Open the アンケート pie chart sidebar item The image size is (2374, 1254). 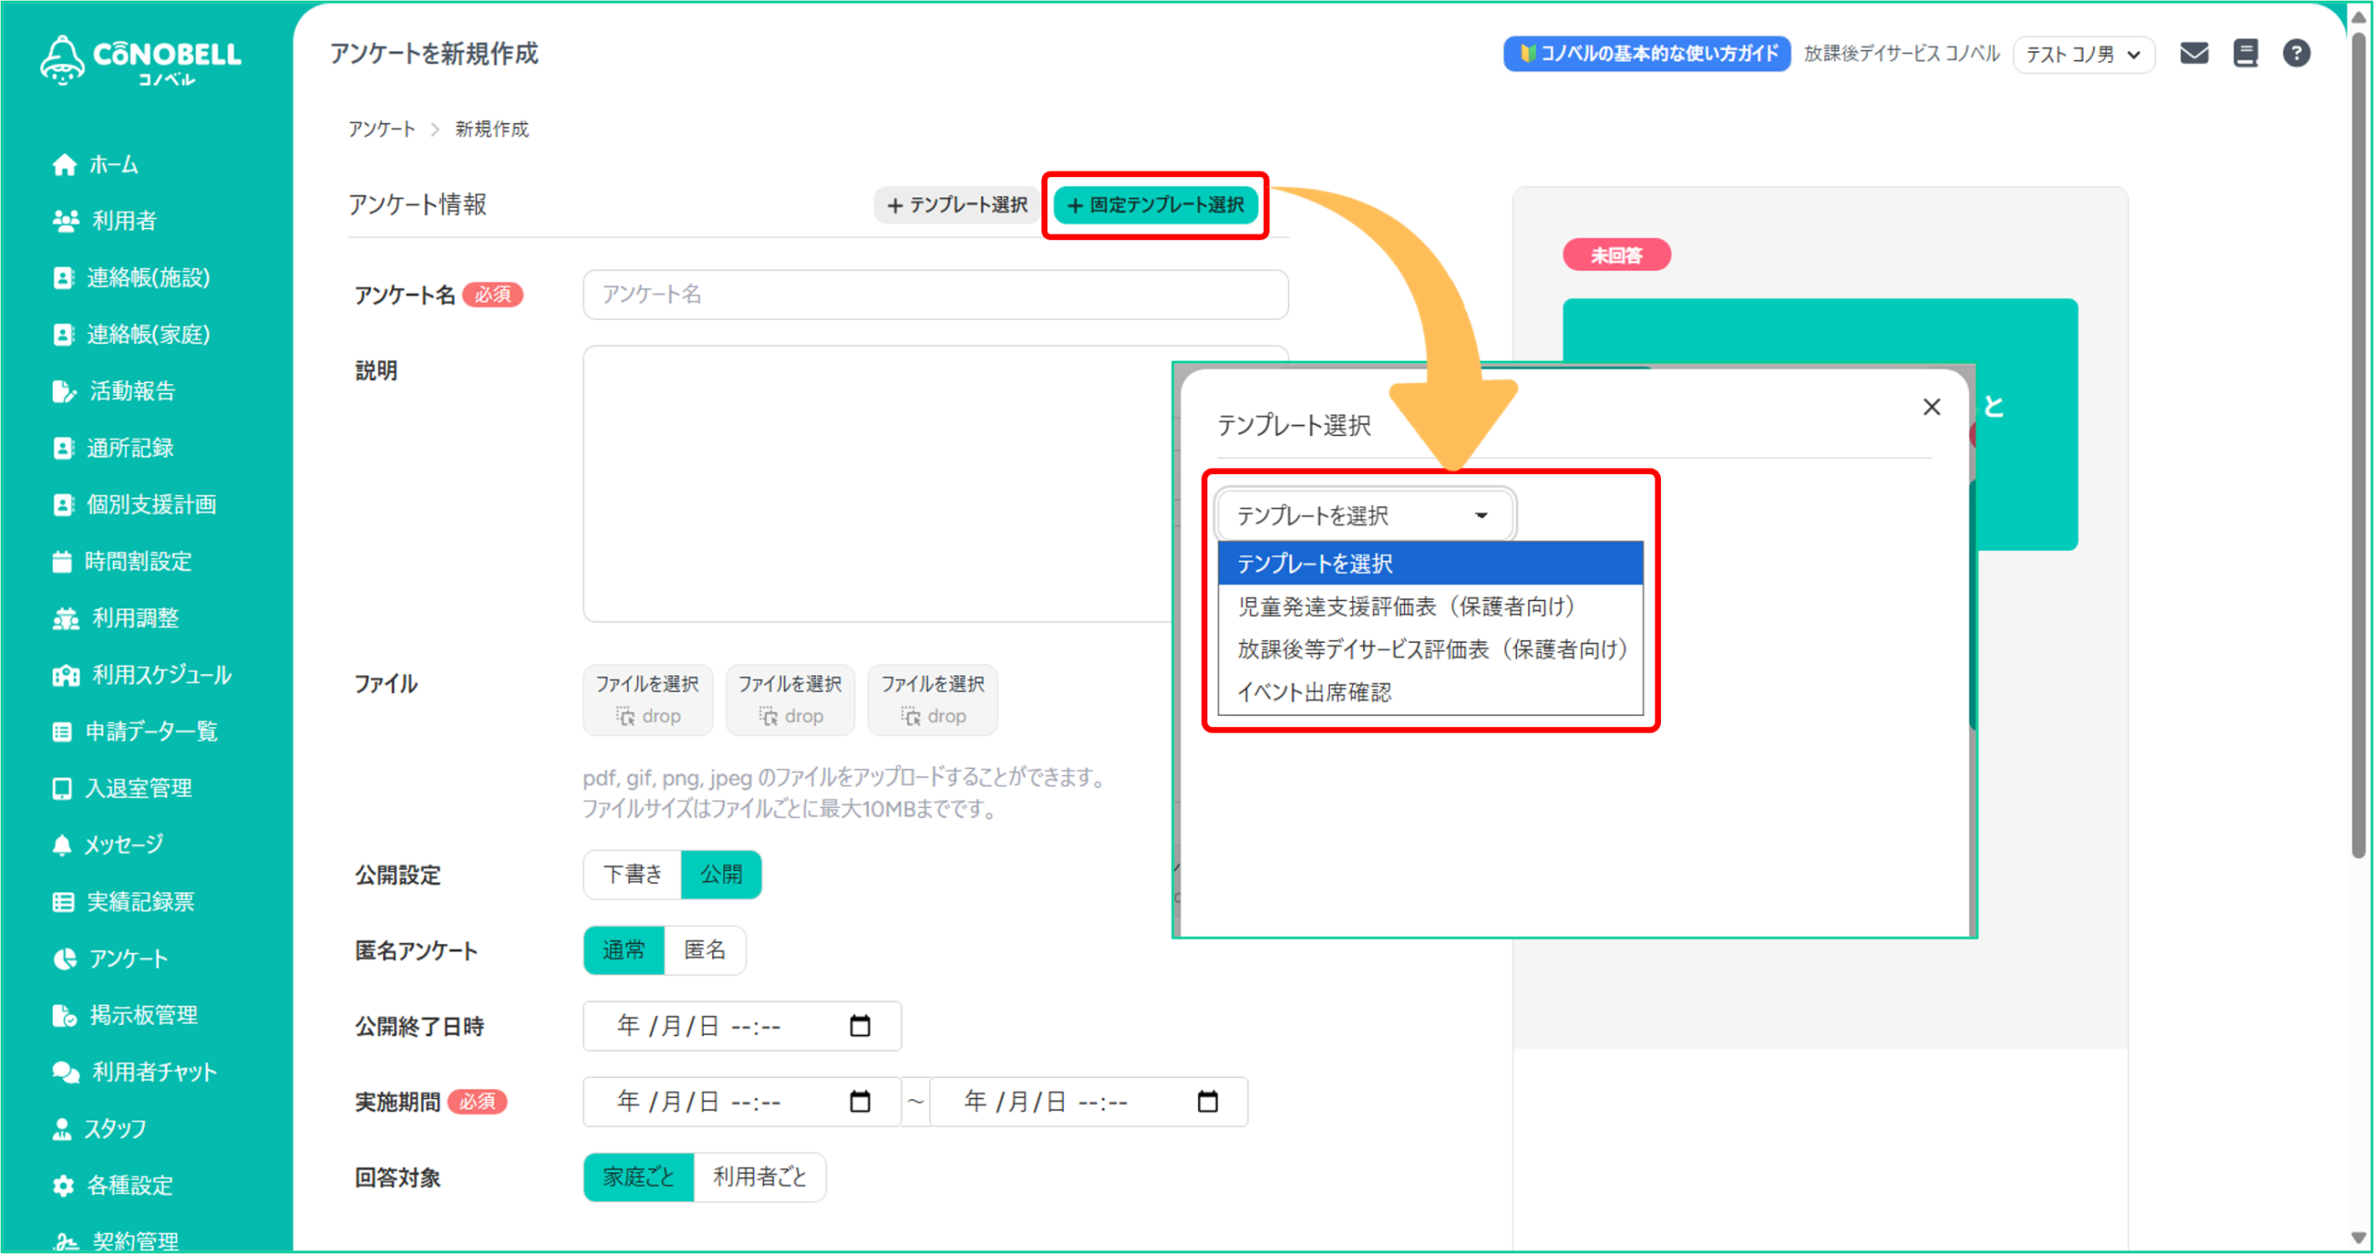[64, 958]
